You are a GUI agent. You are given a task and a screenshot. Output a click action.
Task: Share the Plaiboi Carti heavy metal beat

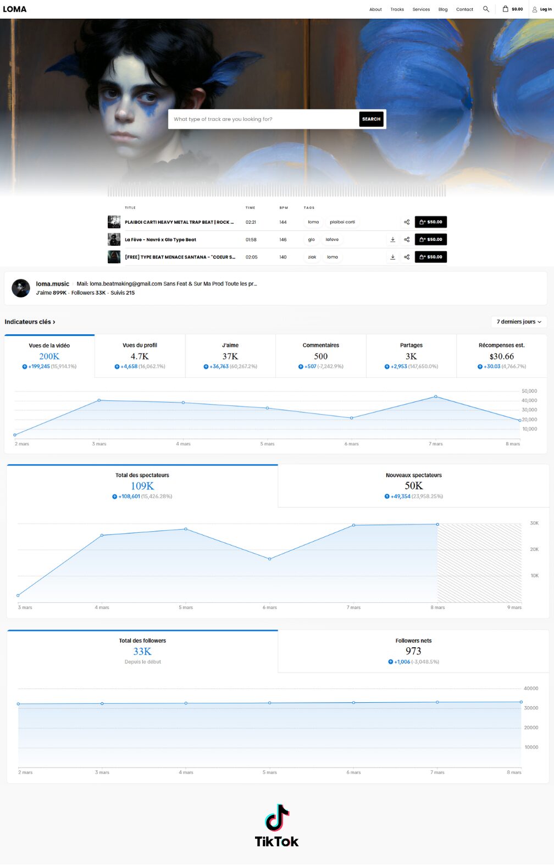point(407,222)
